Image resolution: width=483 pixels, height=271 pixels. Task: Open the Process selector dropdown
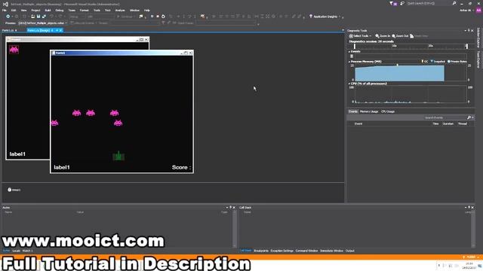point(43,23)
